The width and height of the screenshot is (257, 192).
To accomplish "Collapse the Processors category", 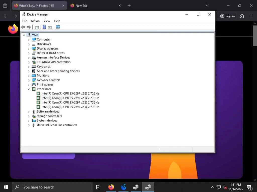I will (x=29, y=89).
